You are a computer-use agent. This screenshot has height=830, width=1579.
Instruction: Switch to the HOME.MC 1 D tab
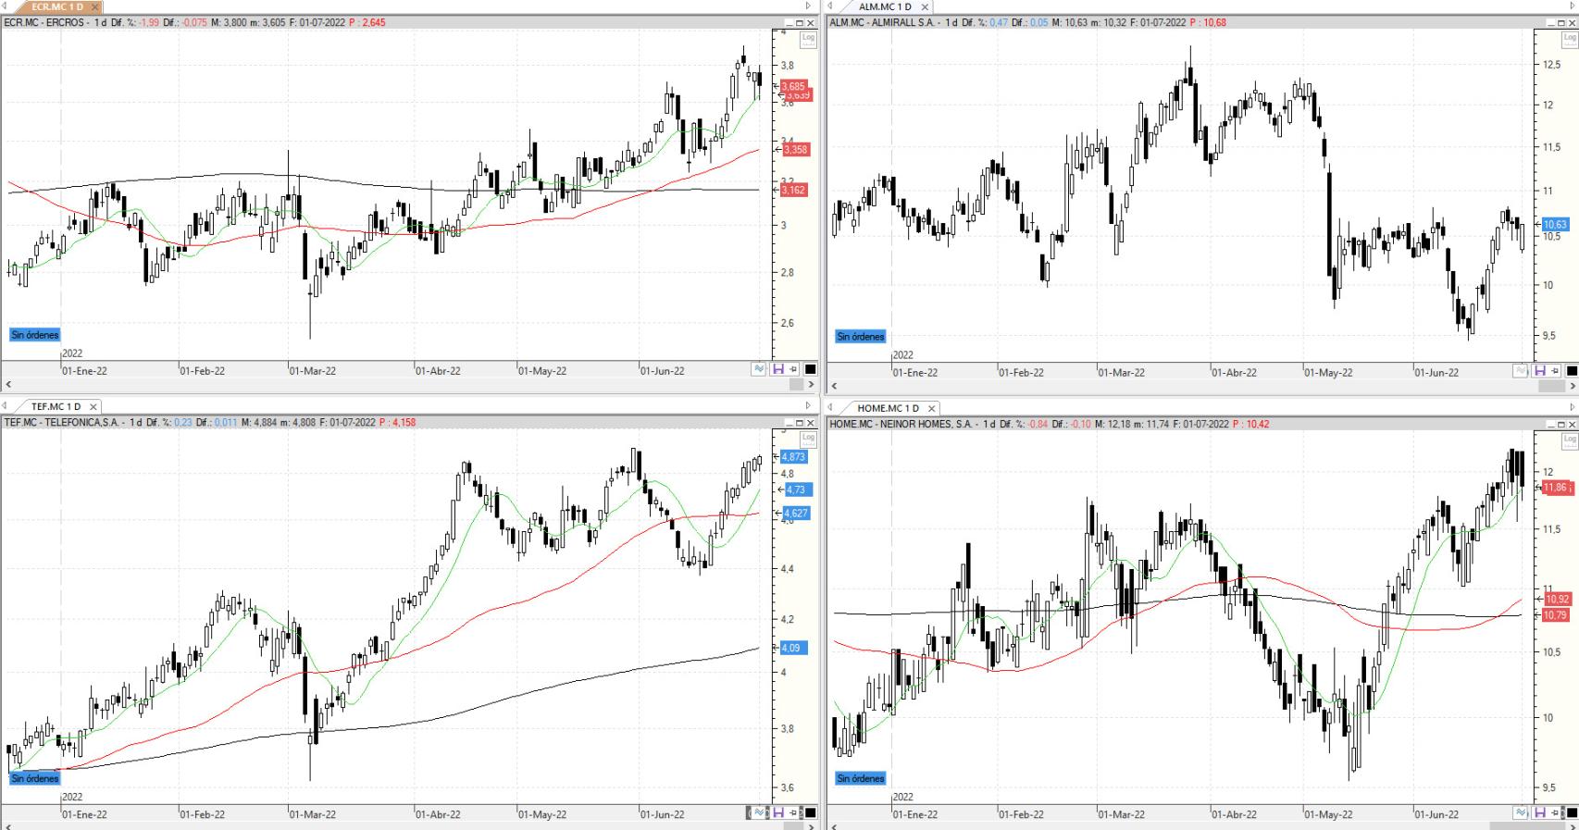pos(888,408)
